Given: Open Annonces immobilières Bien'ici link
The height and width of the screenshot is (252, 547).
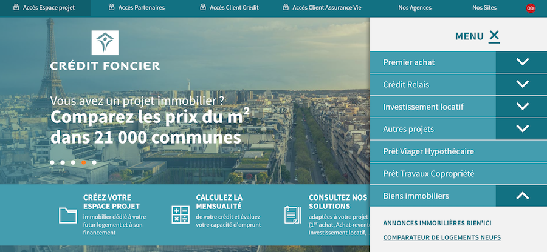Looking at the screenshot, I should click(437, 223).
